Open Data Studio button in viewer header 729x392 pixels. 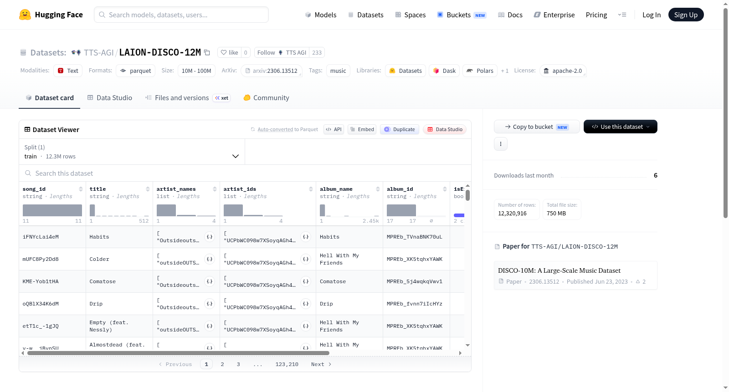pyautogui.click(x=445, y=129)
